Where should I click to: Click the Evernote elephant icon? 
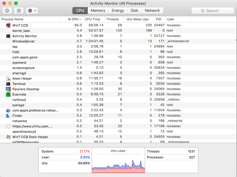tap(8, 94)
